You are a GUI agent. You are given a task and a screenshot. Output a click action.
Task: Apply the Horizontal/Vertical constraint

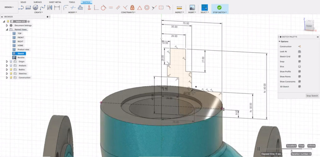89,8
